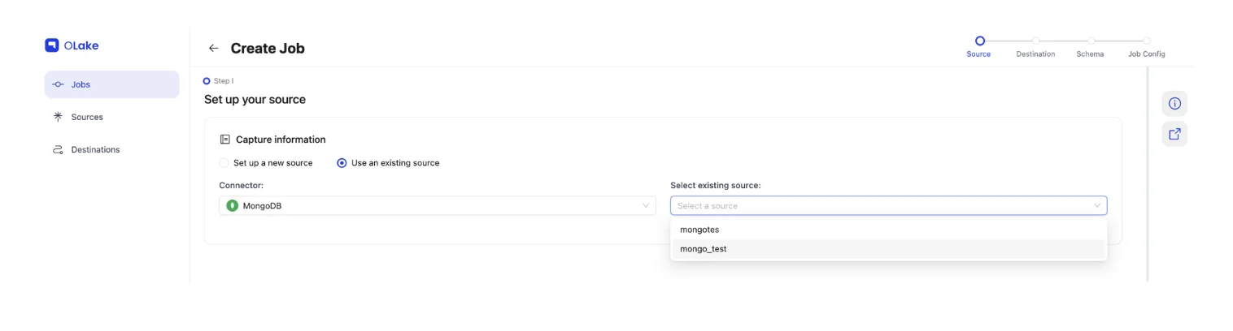1233x331 pixels.
Task: Click the Destinations sidebar icon
Action: 58,150
